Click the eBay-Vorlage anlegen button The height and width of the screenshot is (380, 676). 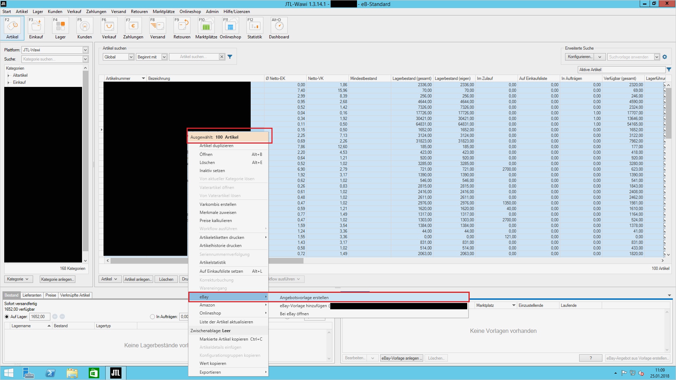coord(401,358)
